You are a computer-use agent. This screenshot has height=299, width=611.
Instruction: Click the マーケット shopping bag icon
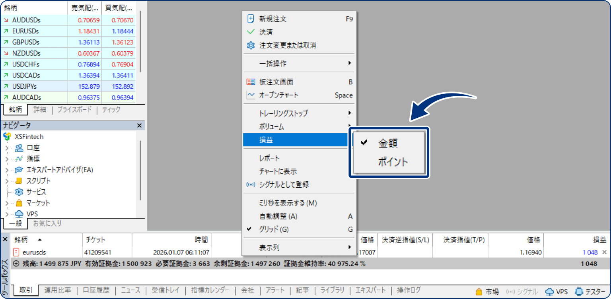coord(19,203)
